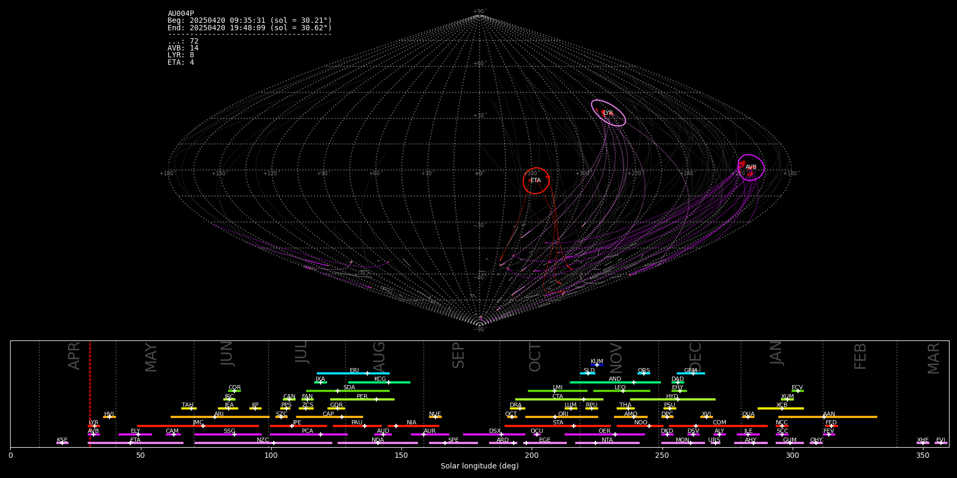The width and height of the screenshot is (957, 478).
Task: Click the TAH shower bar in timeline
Action: point(189,408)
